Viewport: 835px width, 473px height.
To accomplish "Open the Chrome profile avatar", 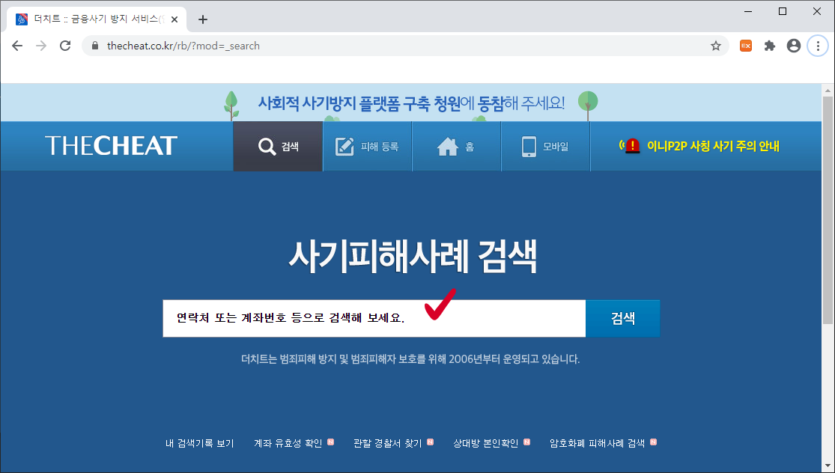I will pyautogui.click(x=794, y=46).
